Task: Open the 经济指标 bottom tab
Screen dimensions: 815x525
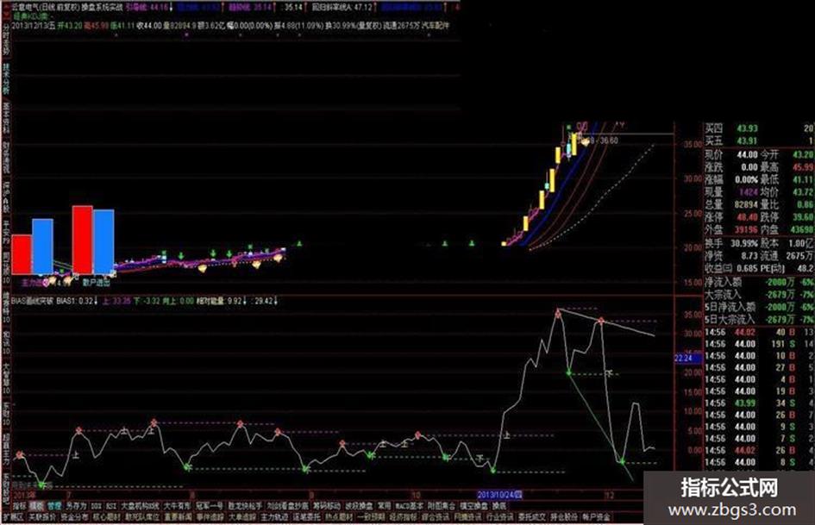Action: pos(404,517)
